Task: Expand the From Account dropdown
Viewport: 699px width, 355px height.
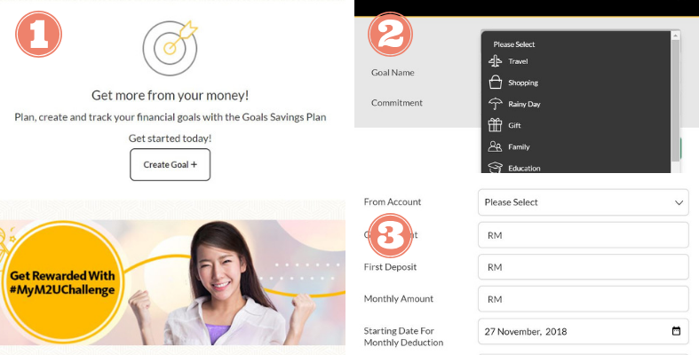Action: (x=584, y=202)
